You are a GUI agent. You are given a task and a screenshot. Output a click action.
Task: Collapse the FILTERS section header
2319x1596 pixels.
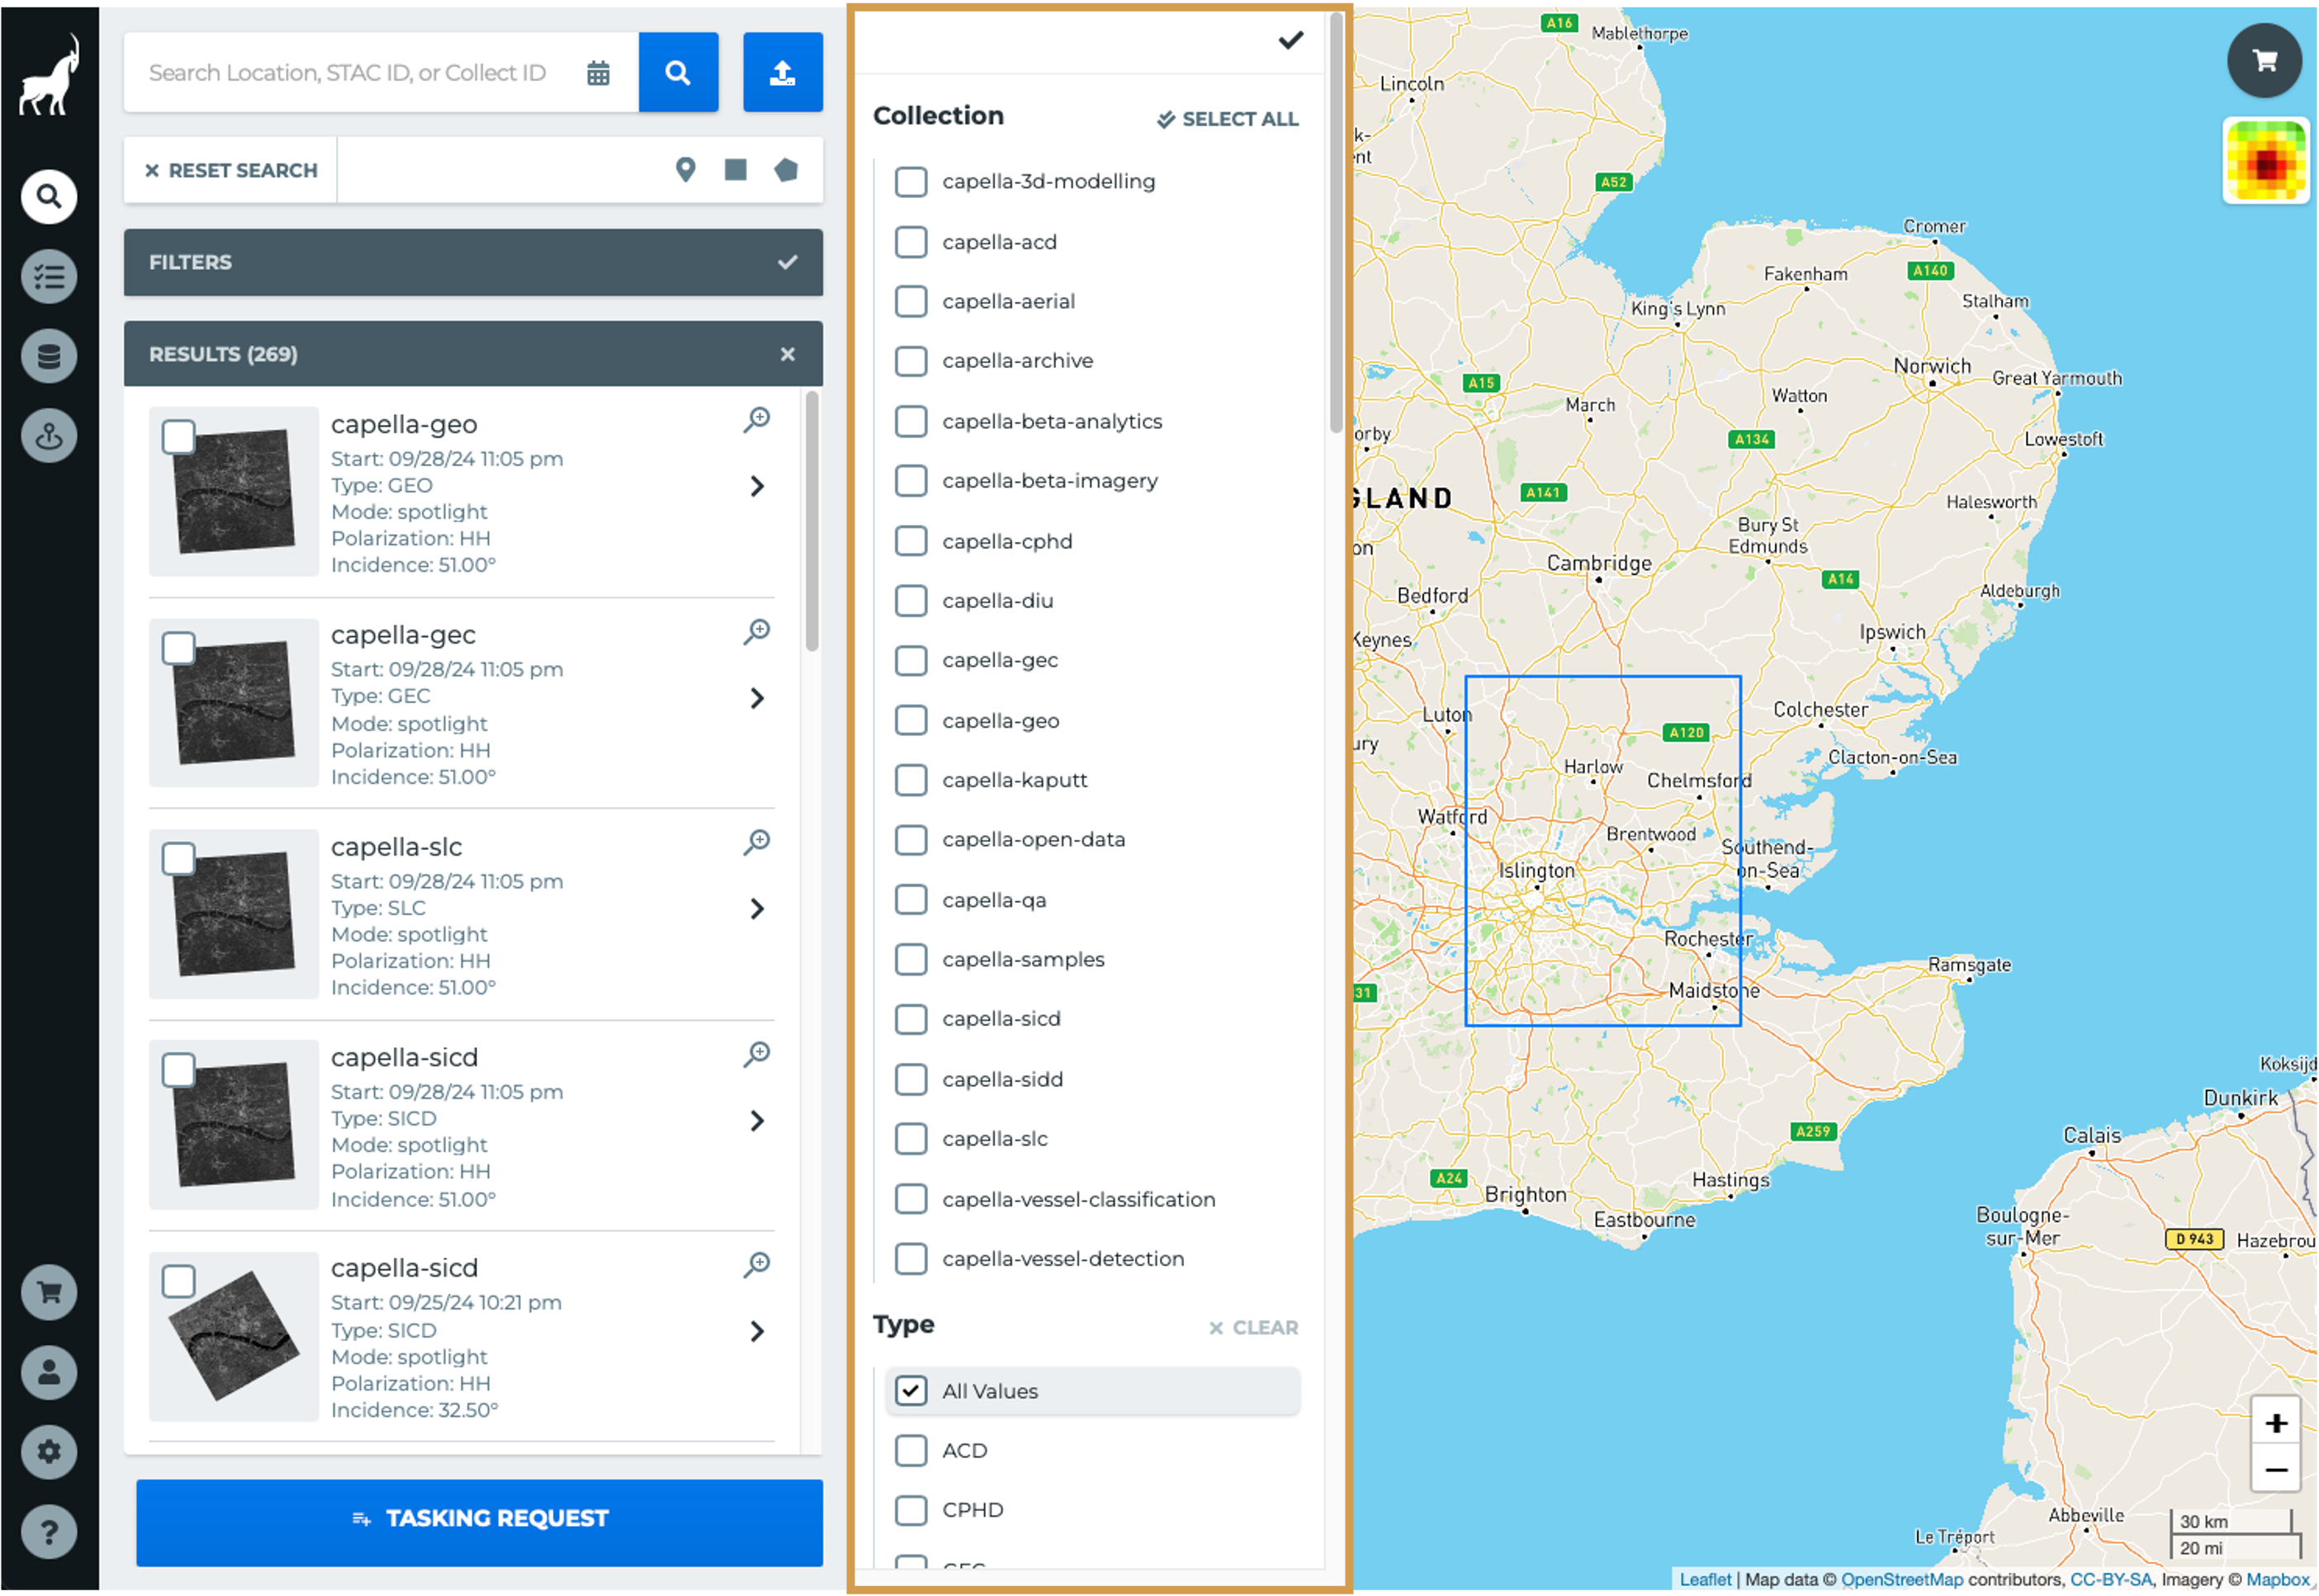tap(473, 262)
